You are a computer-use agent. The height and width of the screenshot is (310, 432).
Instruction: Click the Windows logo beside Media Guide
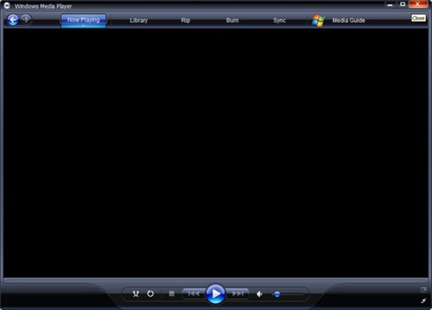point(318,21)
